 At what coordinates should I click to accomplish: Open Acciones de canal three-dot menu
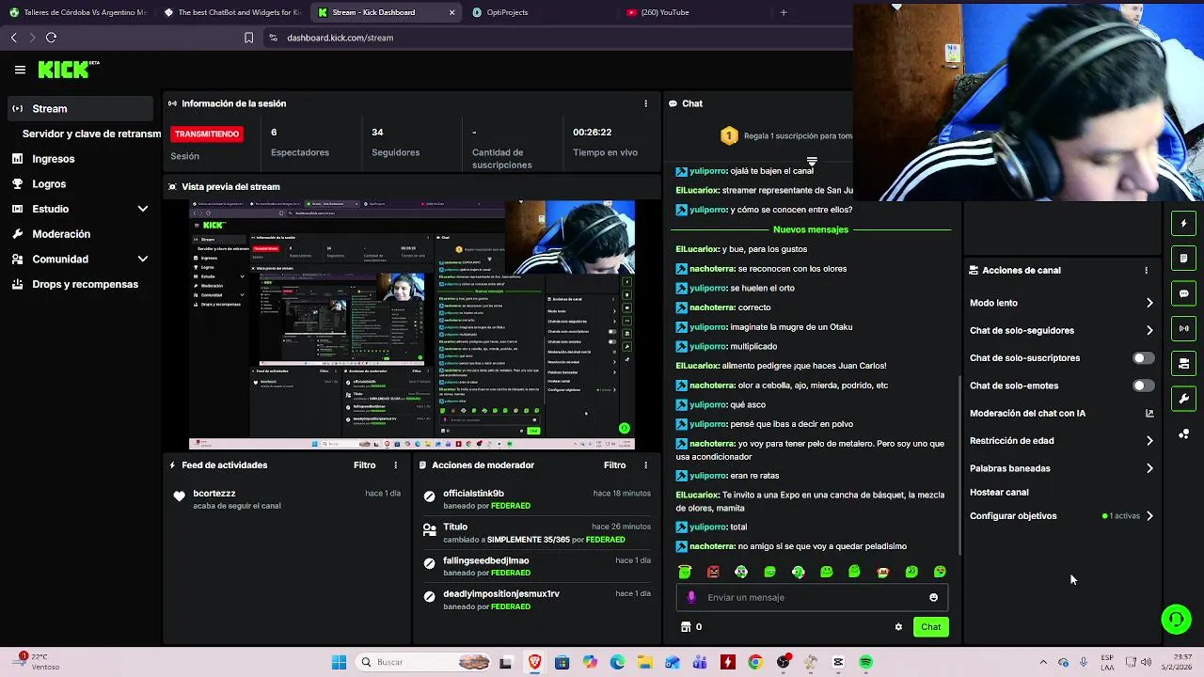(1146, 270)
